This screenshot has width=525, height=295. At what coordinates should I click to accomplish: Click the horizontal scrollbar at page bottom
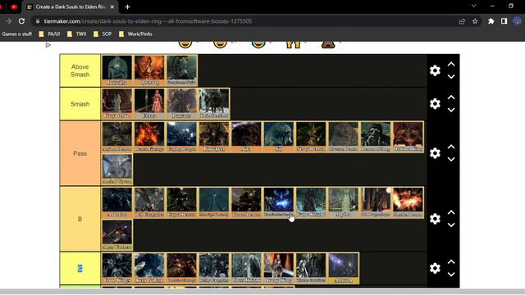click(262, 292)
